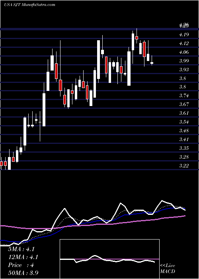The width and height of the screenshot is (199, 279).
Task: Click the 5MA : 4.1 readout
Action: tap(21, 249)
